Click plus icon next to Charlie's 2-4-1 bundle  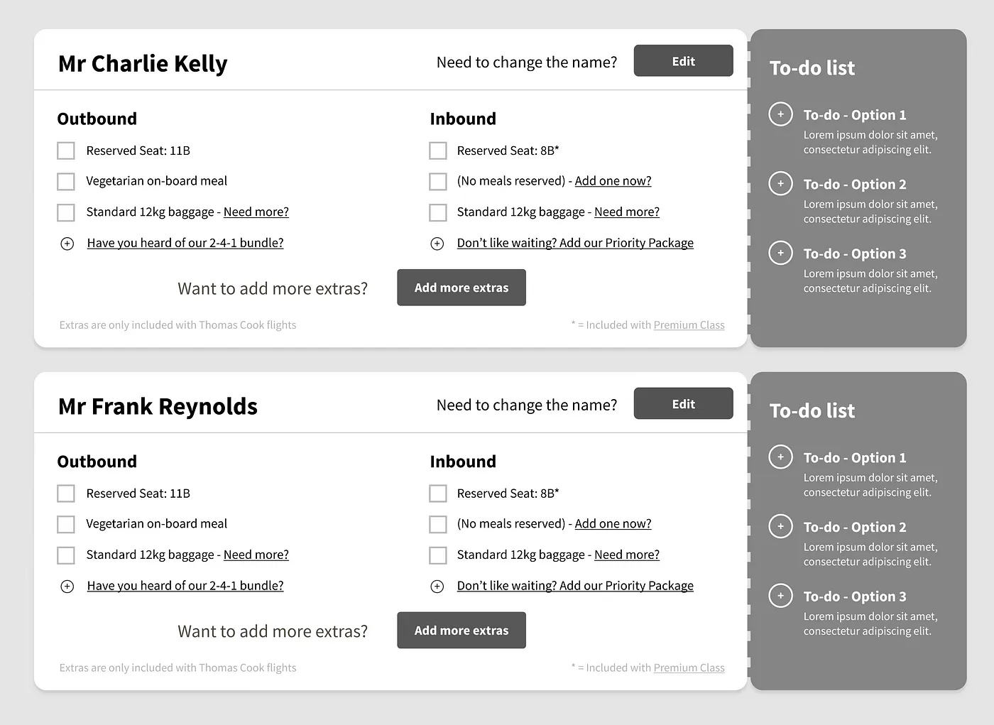67,244
